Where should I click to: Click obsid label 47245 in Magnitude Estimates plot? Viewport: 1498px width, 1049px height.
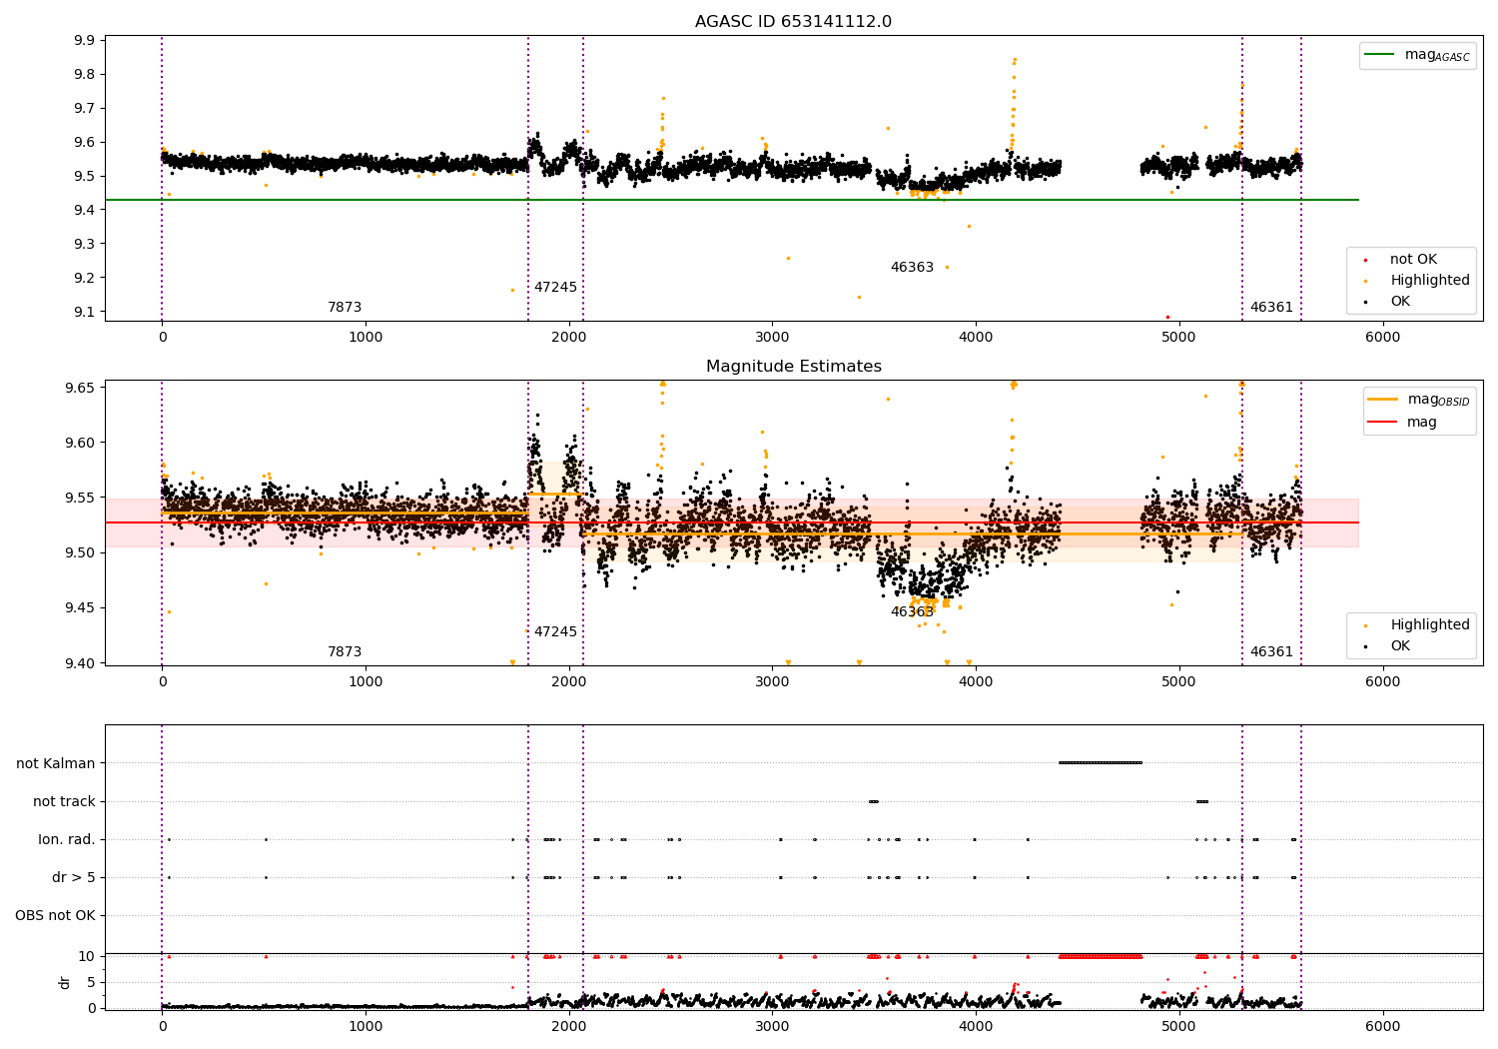(555, 632)
